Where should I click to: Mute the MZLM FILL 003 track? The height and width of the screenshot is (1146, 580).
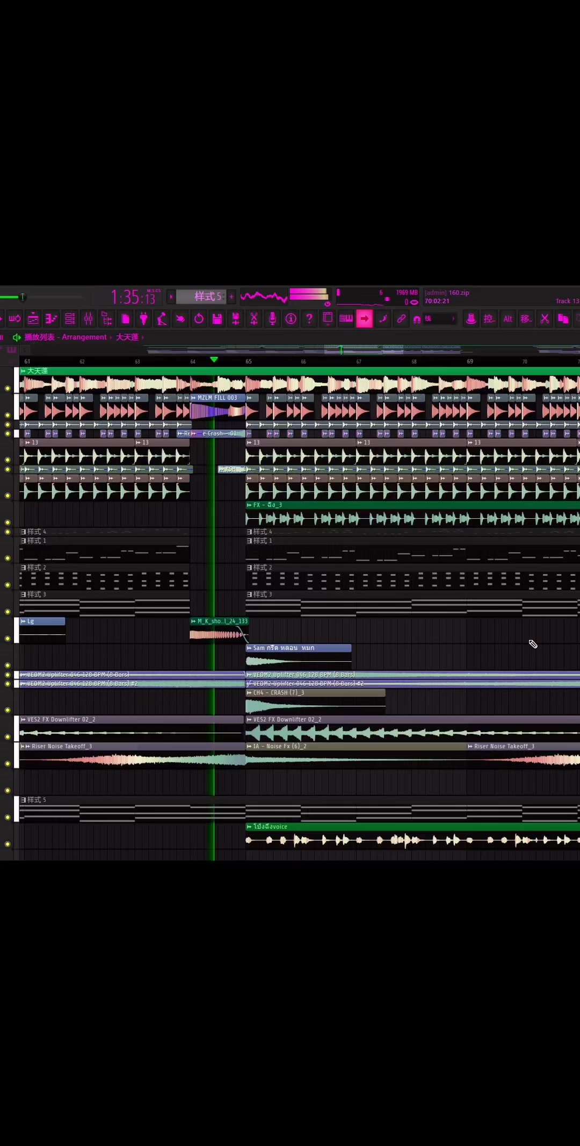[x=8, y=415]
